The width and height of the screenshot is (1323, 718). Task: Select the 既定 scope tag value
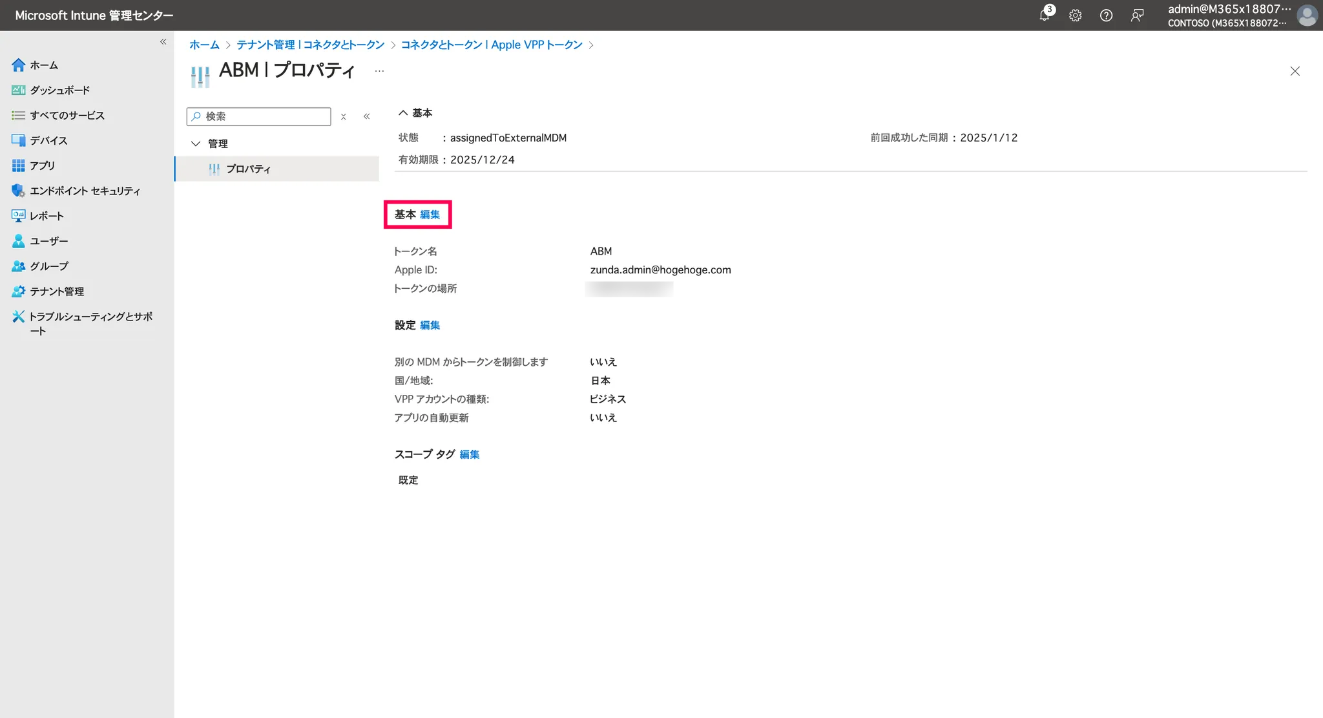coord(408,480)
